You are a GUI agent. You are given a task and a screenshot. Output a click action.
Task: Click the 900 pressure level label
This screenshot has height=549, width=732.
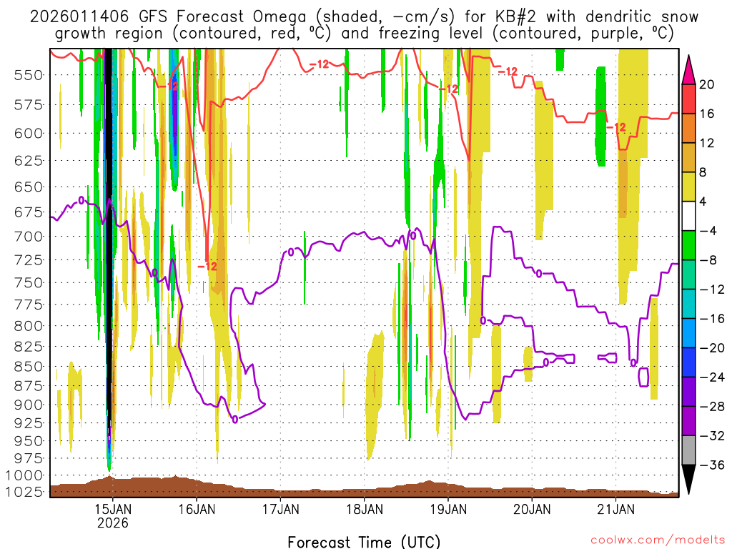pyautogui.click(x=29, y=405)
